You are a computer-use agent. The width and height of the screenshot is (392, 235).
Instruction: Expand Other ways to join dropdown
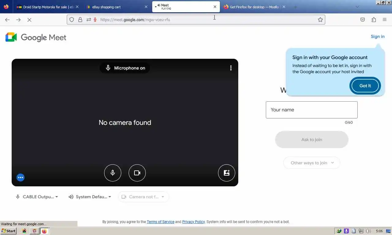(x=312, y=163)
